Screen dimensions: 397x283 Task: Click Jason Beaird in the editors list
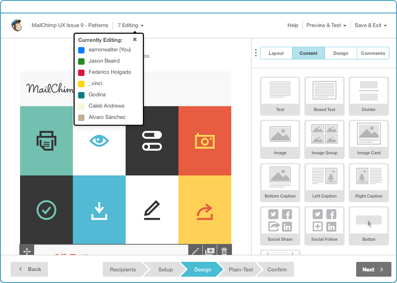tap(104, 61)
